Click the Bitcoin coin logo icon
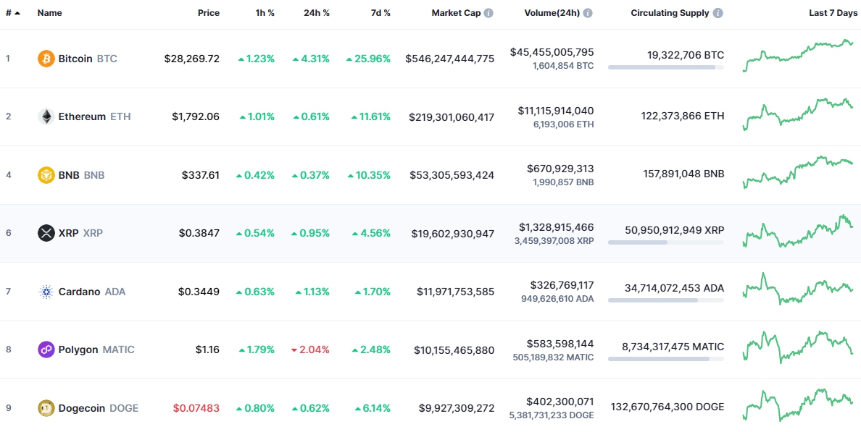Screen dimensions: 861x432 [46, 59]
